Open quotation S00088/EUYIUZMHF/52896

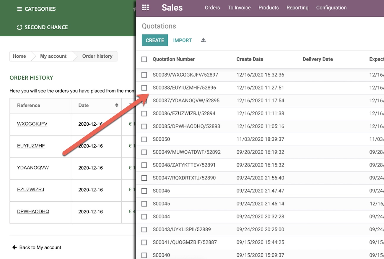(x=184, y=88)
